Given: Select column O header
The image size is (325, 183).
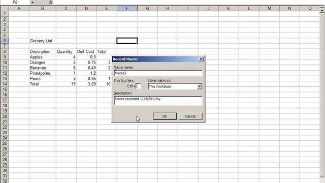Looking at the screenshot, I should point(310,9).
